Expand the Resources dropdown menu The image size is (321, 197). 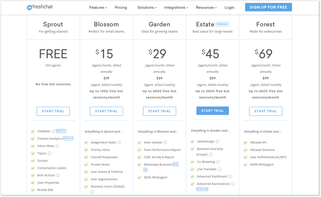pyautogui.click(x=206, y=7)
